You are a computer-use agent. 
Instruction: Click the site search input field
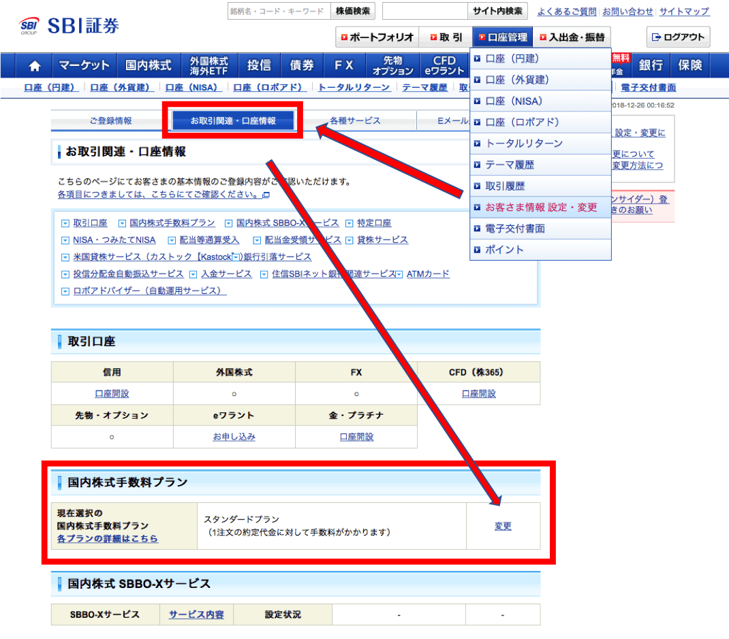[425, 11]
